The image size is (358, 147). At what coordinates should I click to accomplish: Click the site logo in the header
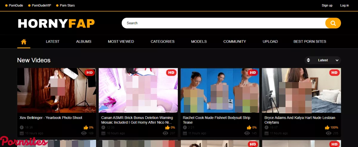pyautogui.click(x=56, y=23)
